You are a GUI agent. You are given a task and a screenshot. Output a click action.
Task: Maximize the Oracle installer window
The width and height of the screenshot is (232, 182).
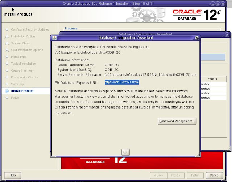tap(218, 4)
